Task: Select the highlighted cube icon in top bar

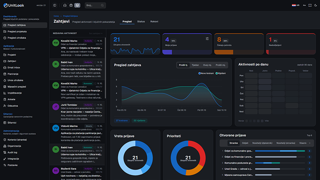Action: (x=77, y=5)
